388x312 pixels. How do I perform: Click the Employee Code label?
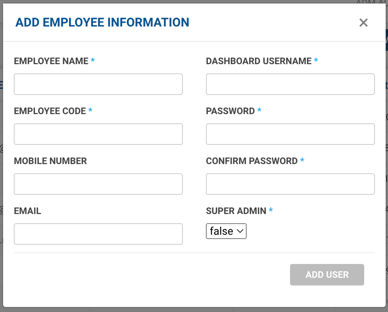coord(50,111)
